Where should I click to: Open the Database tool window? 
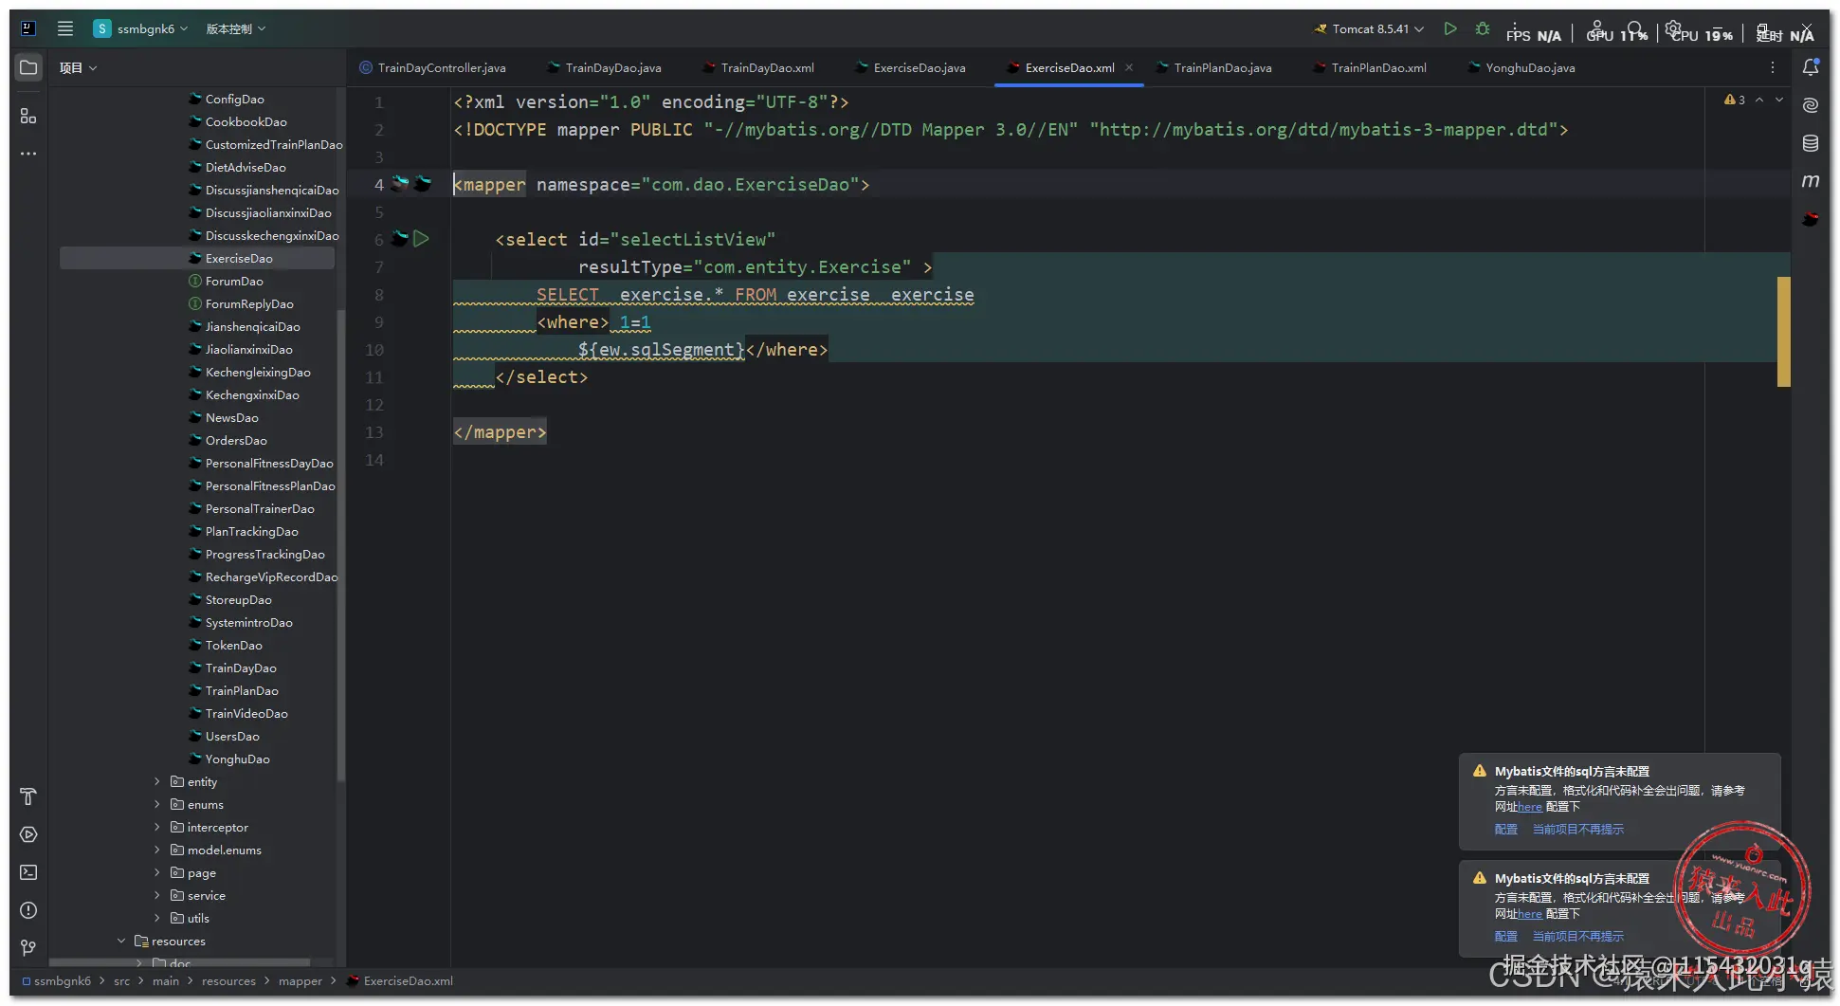coord(1810,143)
